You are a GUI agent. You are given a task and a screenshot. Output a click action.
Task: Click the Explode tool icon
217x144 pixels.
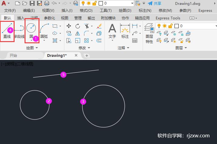99,33
